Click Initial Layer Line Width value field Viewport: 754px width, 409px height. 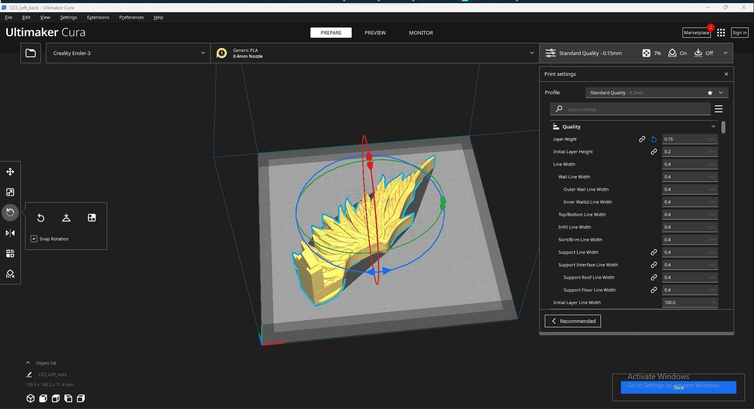(x=690, y=303)
